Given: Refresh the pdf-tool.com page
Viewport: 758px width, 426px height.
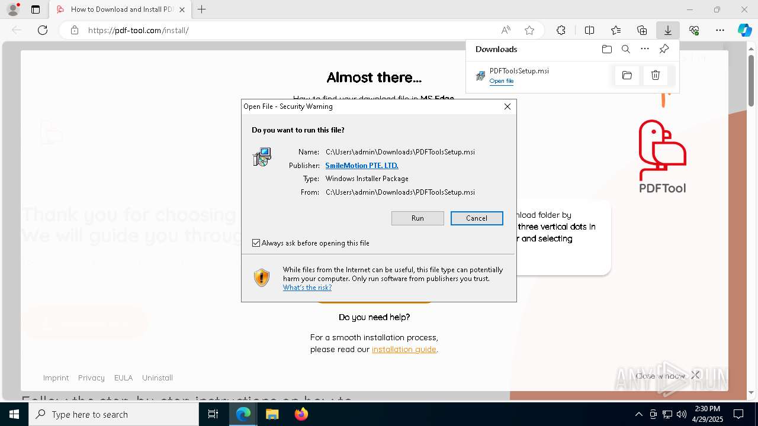Looking at the screenshot, I should pos(43,30).
